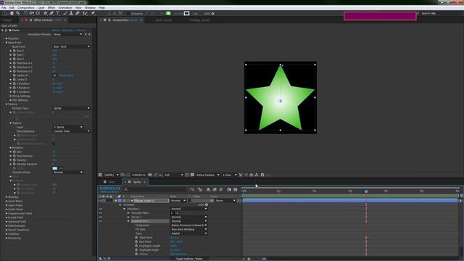
Task: Open graph editor icon in timeline
Action: (235, 189)
